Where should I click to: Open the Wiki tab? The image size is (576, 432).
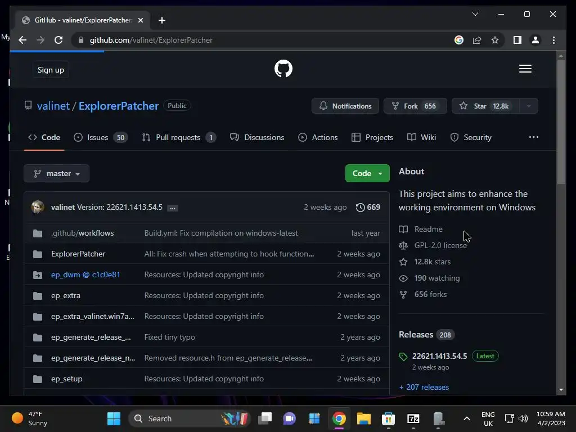[x=421, y=137]
